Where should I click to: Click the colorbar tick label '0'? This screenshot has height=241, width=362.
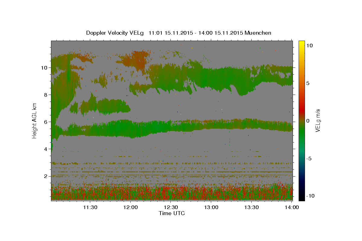tap(308, 121)
